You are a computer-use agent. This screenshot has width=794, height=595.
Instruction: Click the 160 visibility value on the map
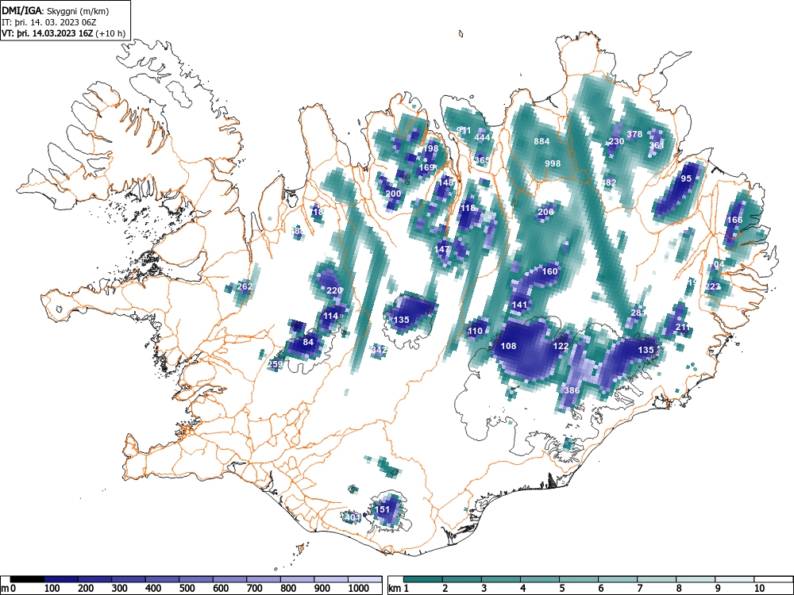(x=549, y=271)
